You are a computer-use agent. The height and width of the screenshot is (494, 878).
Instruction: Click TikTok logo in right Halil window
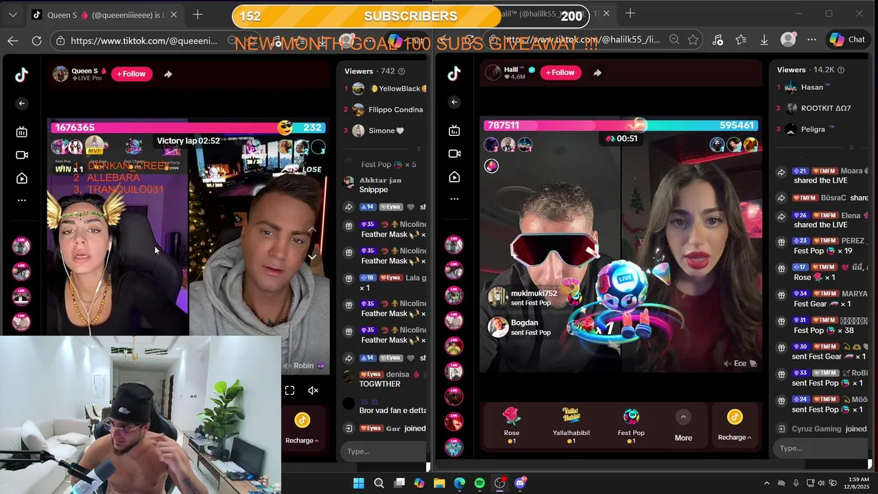tap(454, 74)
